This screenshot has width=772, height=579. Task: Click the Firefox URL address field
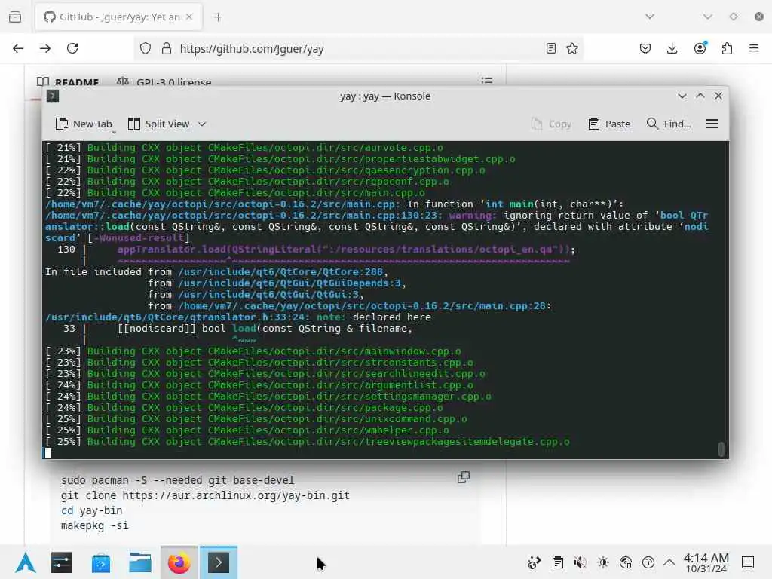(360, 49)
